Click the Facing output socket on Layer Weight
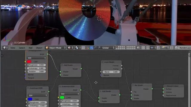This screenshot has height=107, width=191. tap(121, 69)
